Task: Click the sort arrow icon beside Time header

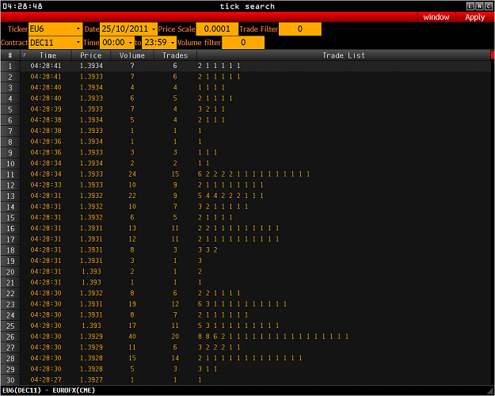Action: click(24, 55)
